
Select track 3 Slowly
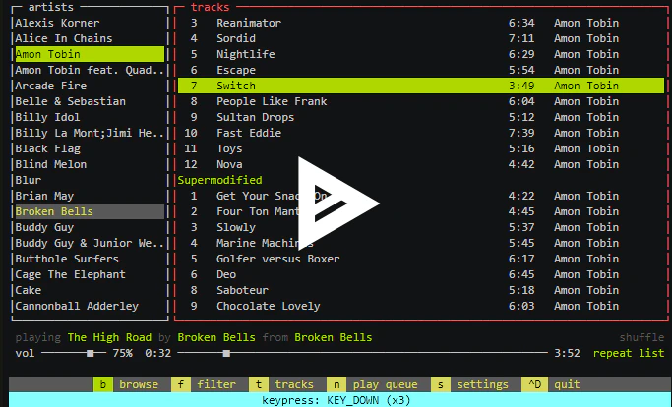click(421, 227)
